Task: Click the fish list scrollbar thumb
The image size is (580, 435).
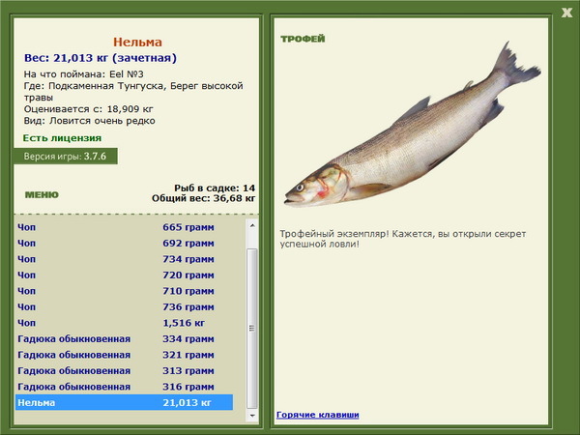Action: click(x=252, y=329)
